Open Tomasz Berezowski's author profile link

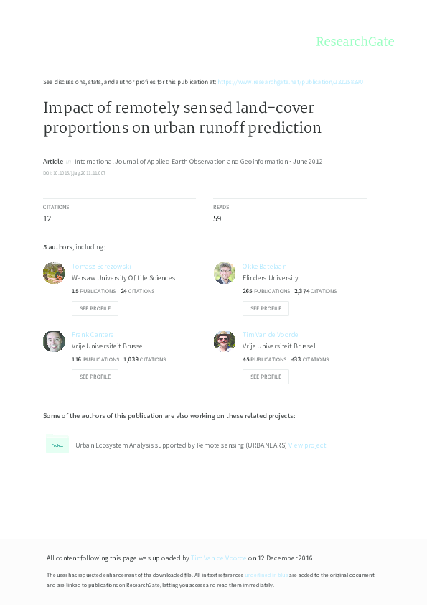point(101,266)
